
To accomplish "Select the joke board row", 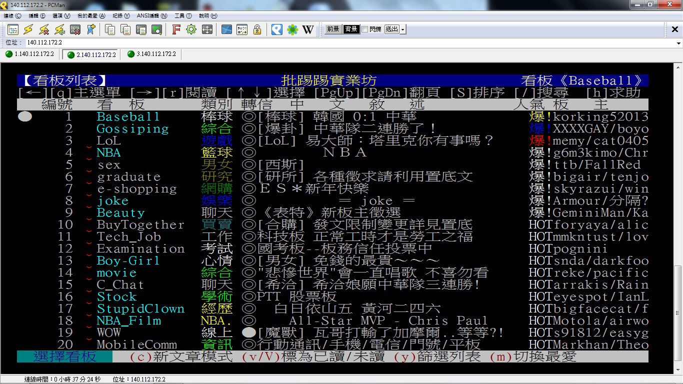I will [332, 200].
